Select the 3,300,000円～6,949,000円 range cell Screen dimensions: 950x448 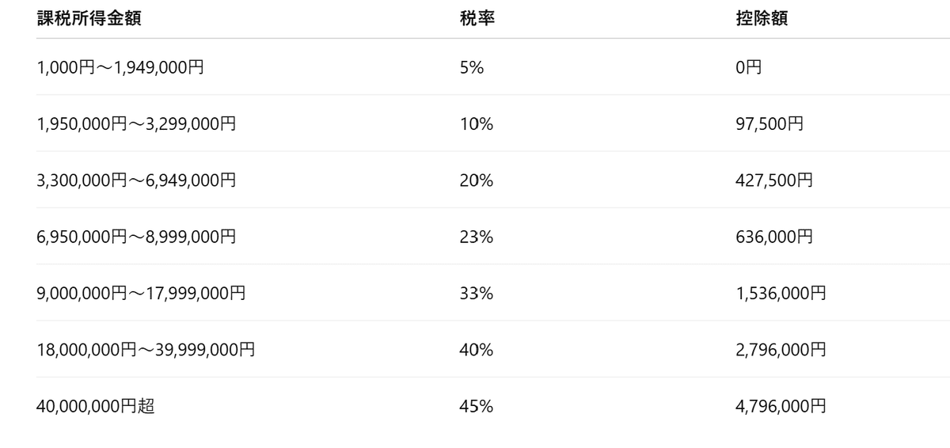(136, 180)
